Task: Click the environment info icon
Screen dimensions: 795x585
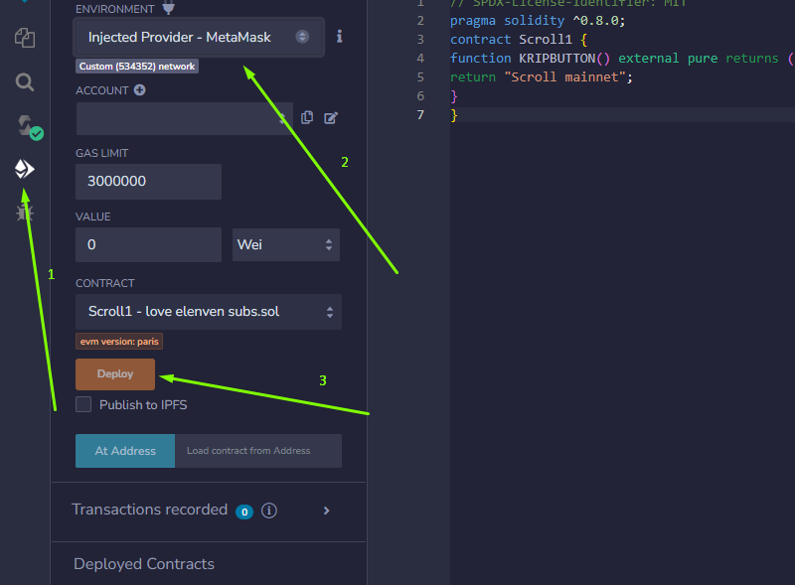Action: (339, 37)
